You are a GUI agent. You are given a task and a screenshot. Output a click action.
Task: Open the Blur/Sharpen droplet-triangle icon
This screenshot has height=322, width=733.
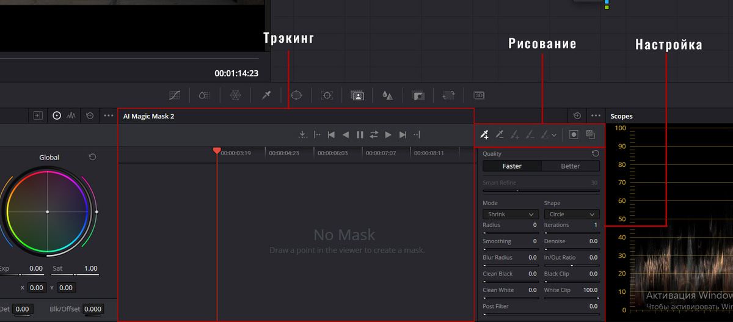(x=387, y=95)
